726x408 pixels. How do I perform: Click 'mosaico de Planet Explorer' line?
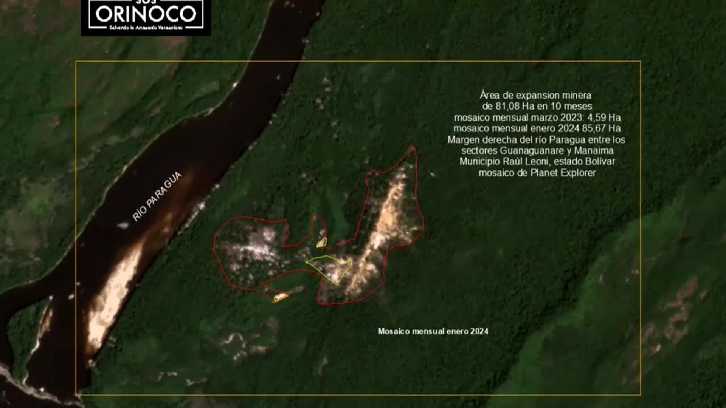[x=537, y=173]
